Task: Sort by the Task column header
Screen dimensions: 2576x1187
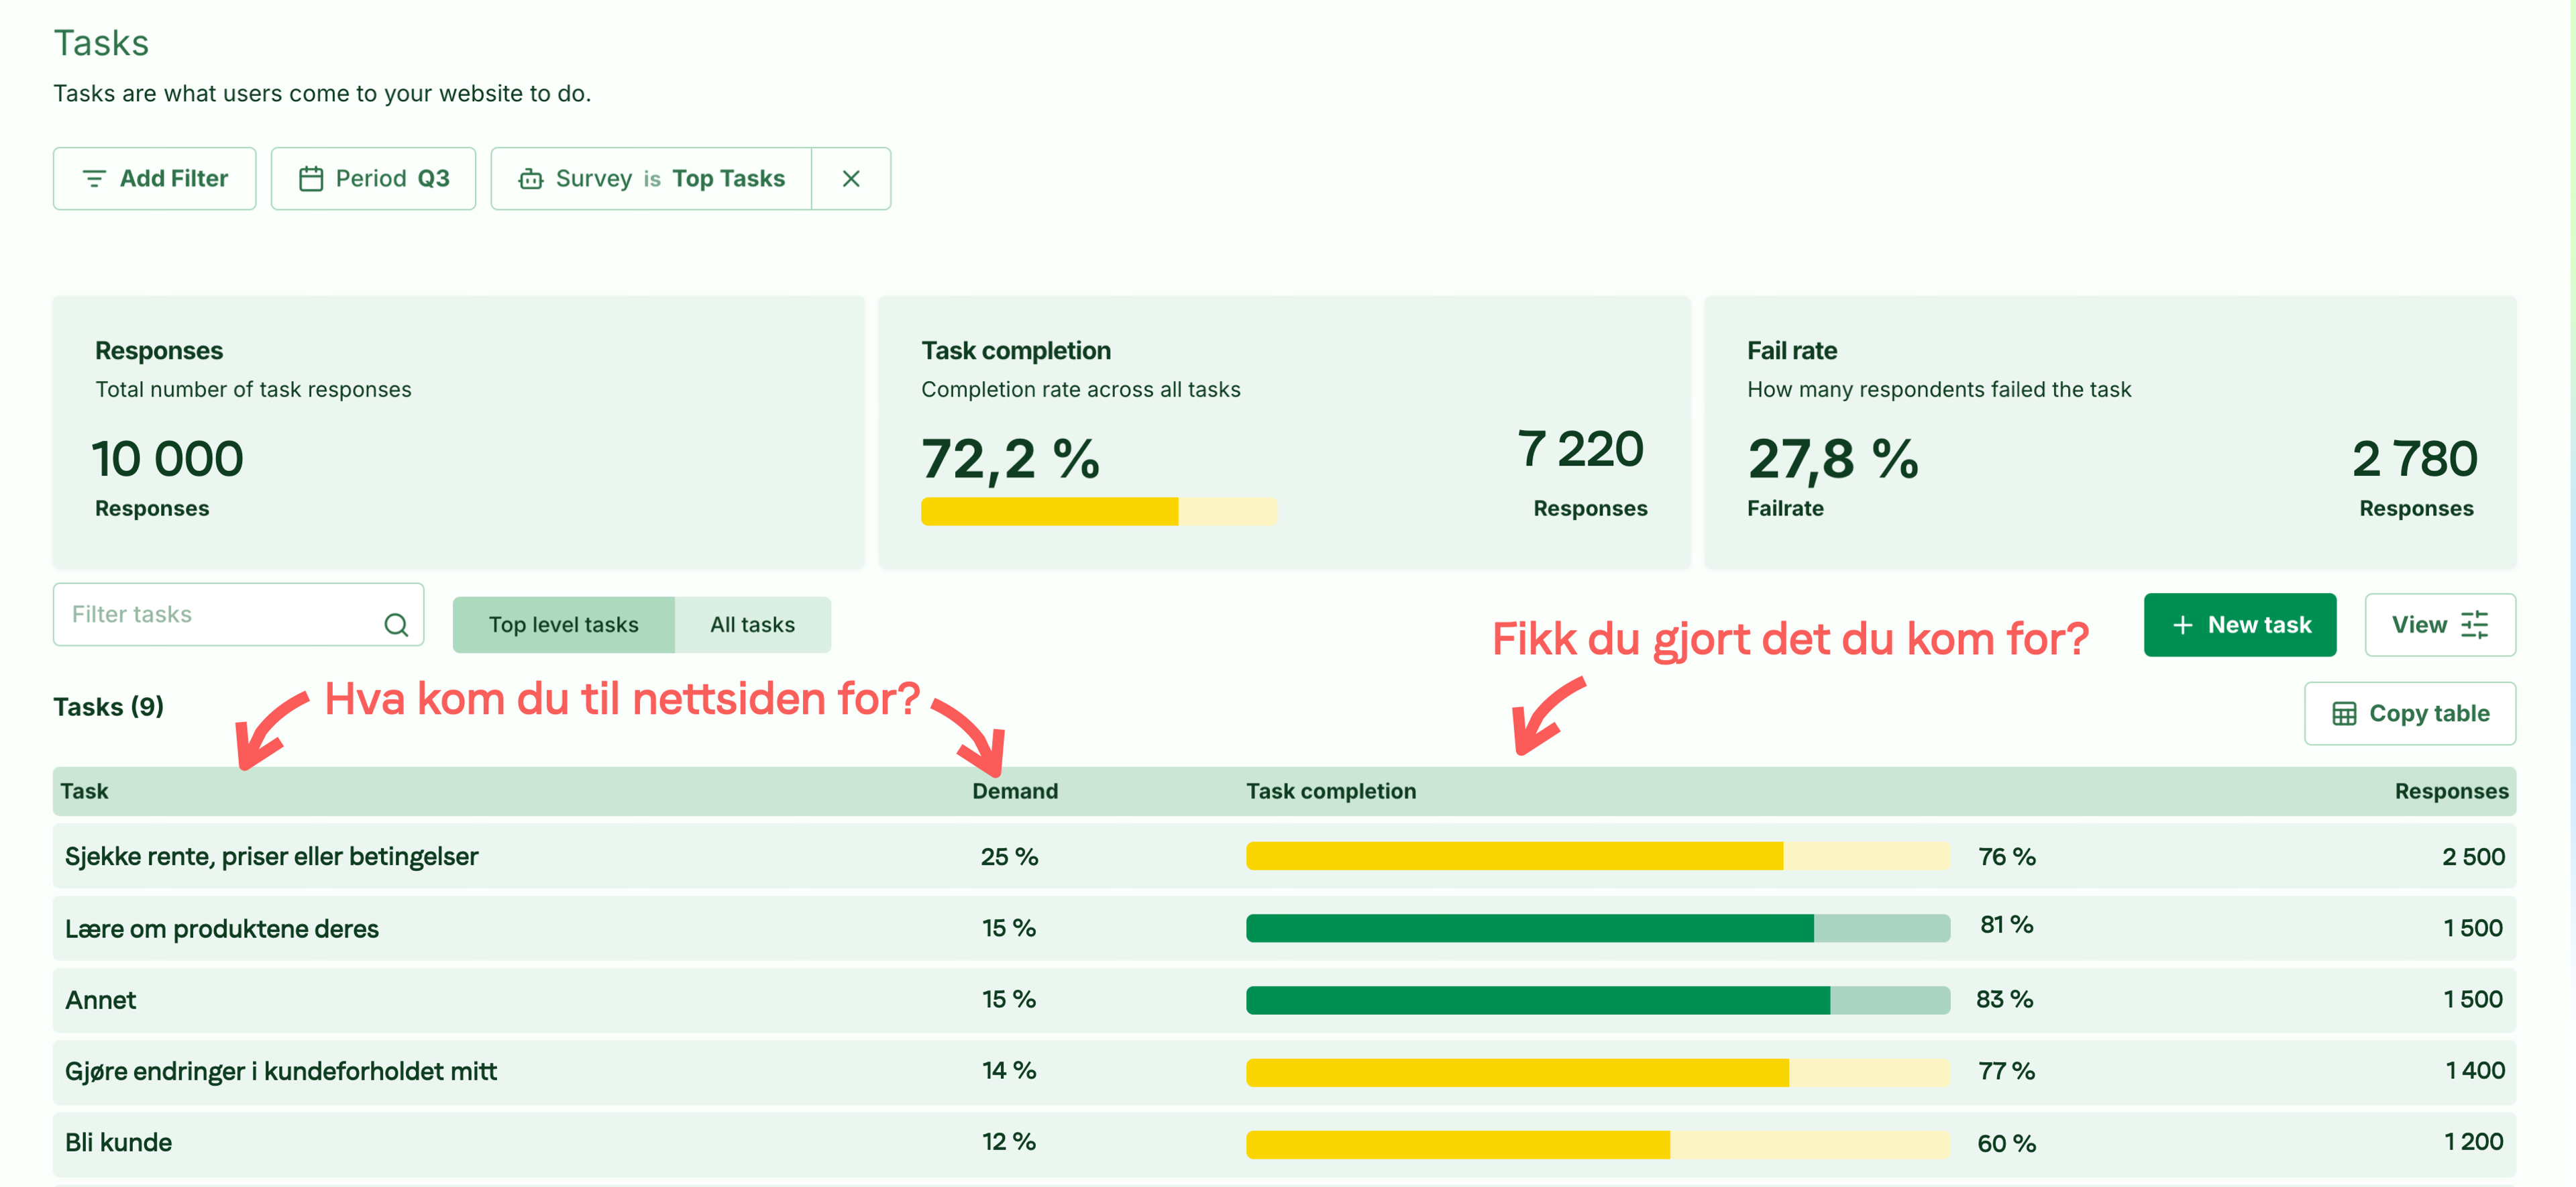Action: click(x=84, y=791)
